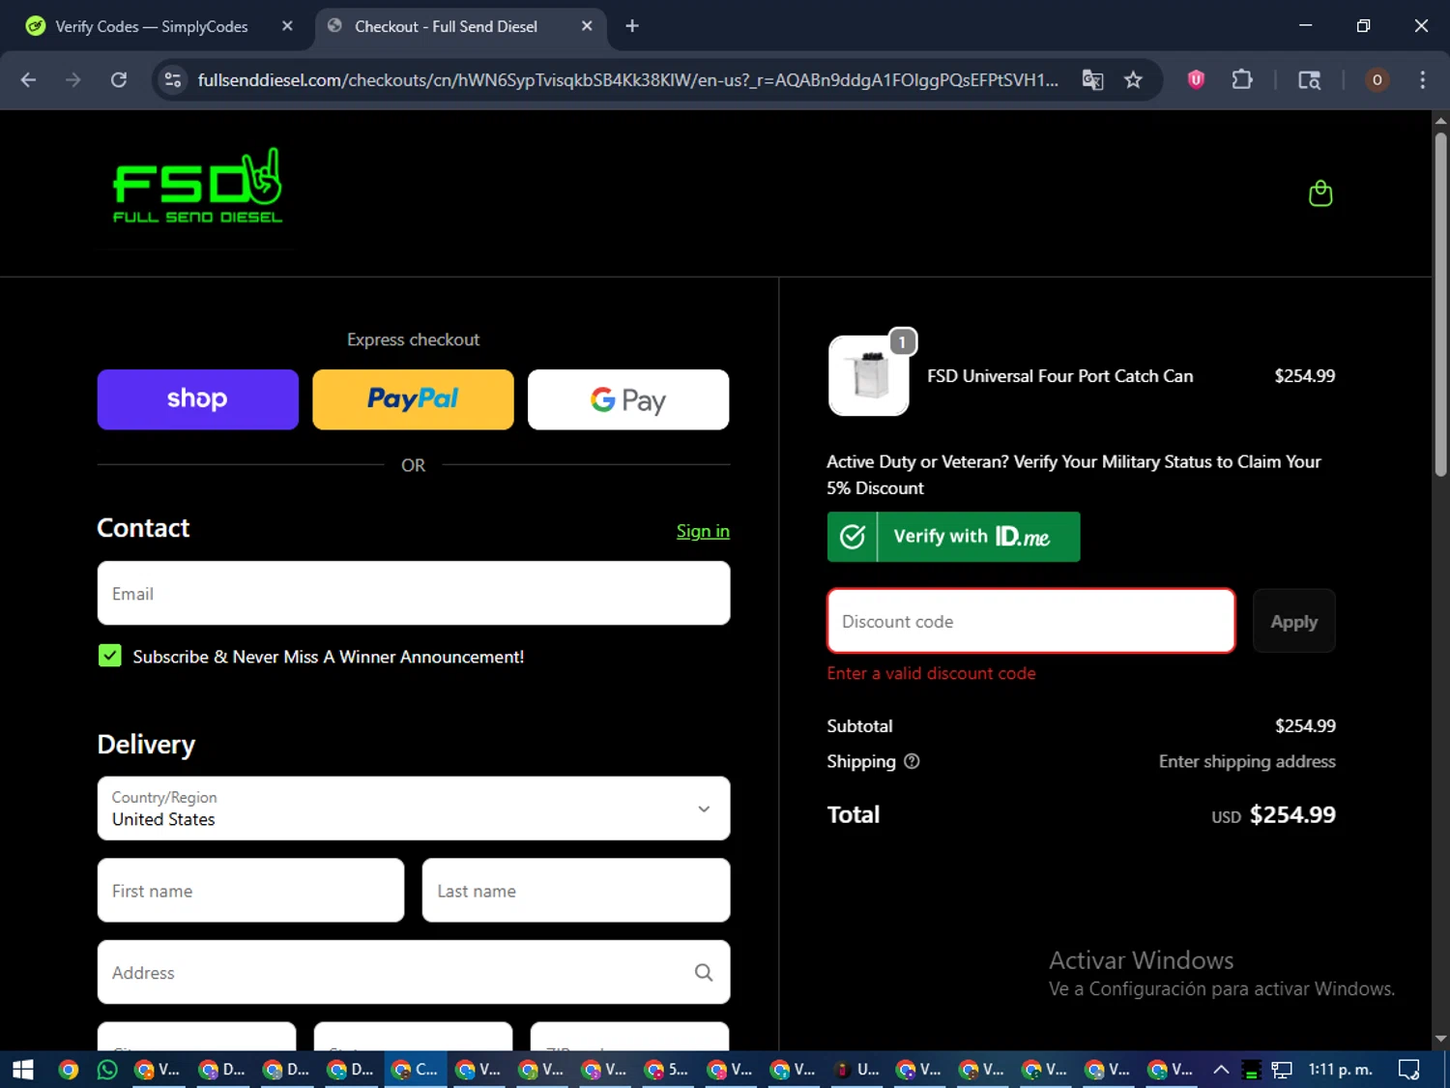The width and height of the screenshot is (1450, 1088).
Task: Open the Chrome three-dot menu
Action: coord(1422,80)
